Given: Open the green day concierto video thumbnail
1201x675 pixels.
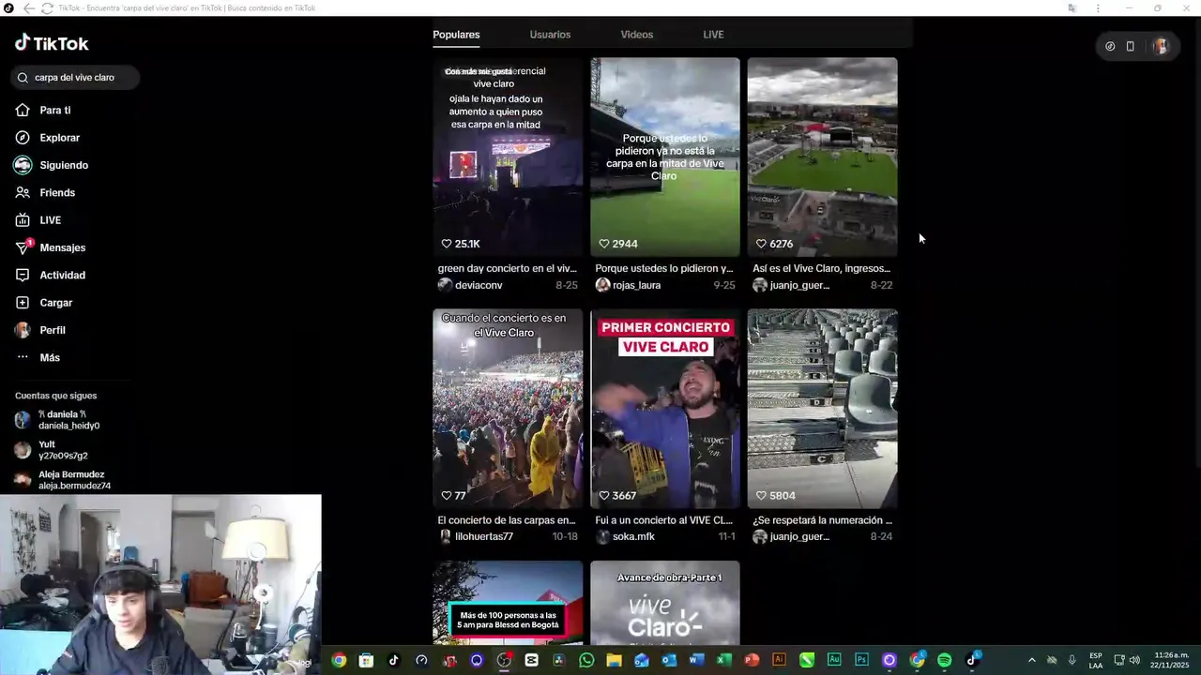Looking at the screenshot, I should (x=508, y=157).
